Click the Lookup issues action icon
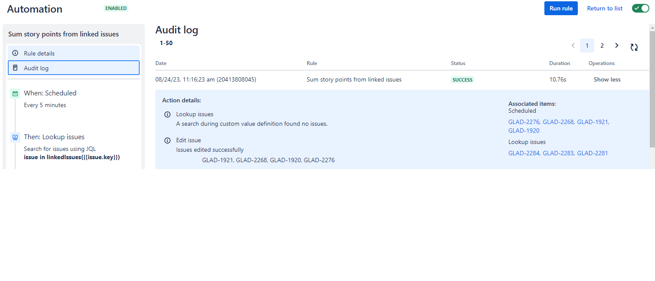Screen dimensions: 655x281 tap(15, 137)
